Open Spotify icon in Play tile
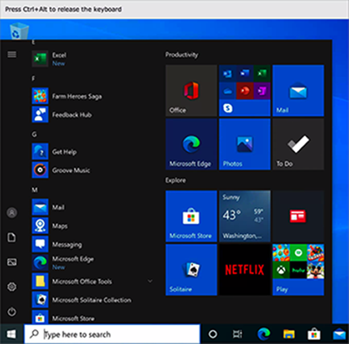 (298, 253)
